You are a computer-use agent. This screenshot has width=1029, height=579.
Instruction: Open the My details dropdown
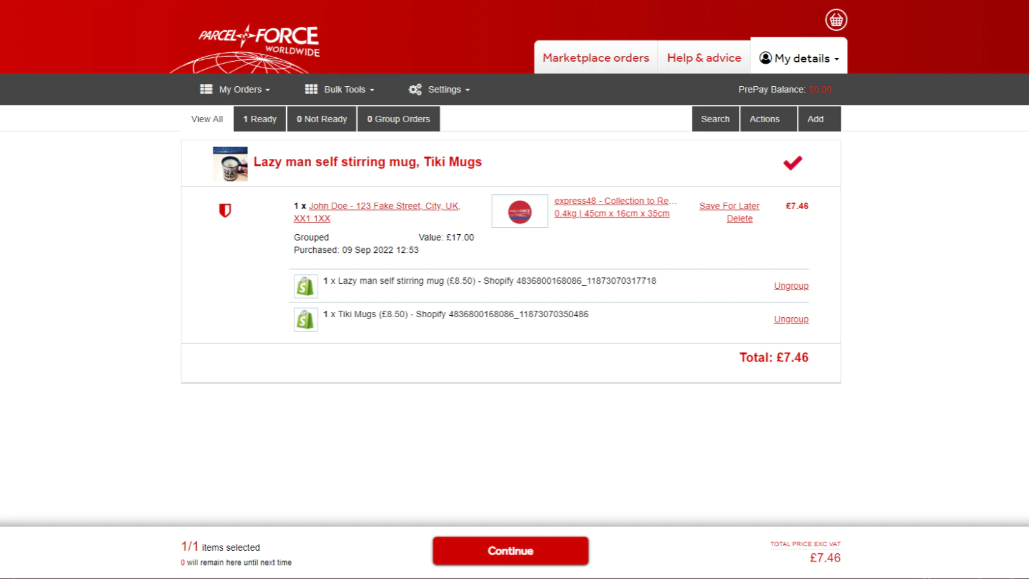799,58
